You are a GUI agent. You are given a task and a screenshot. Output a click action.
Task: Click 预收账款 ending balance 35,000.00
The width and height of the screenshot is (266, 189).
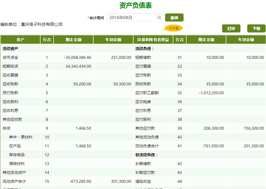pos(215,84)
